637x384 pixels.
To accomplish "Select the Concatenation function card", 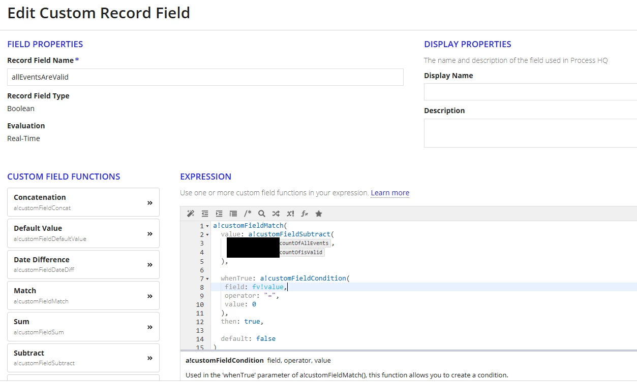I will pyautogui.click(x=83, y=202).
